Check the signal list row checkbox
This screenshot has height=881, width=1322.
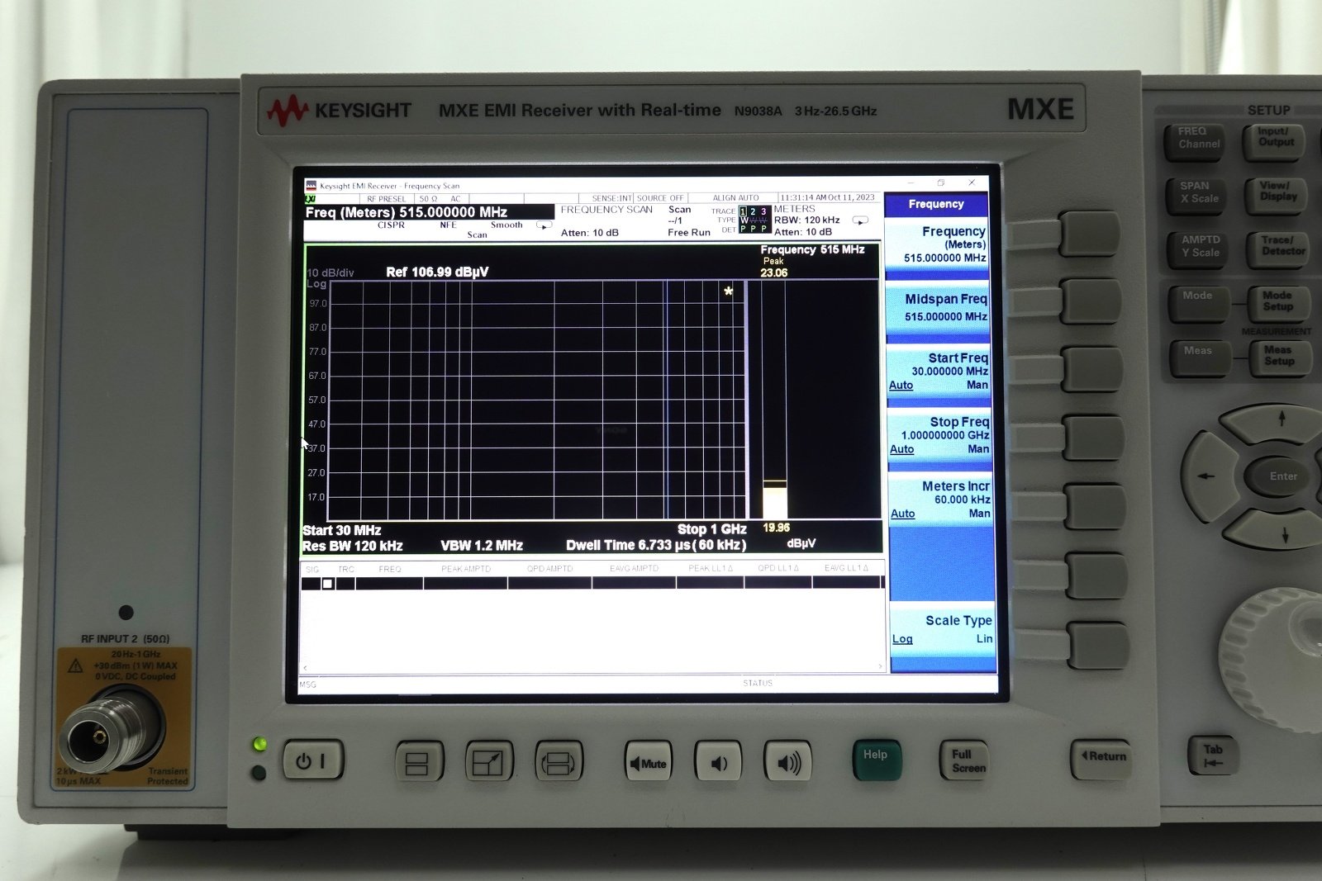pos(328,584)
